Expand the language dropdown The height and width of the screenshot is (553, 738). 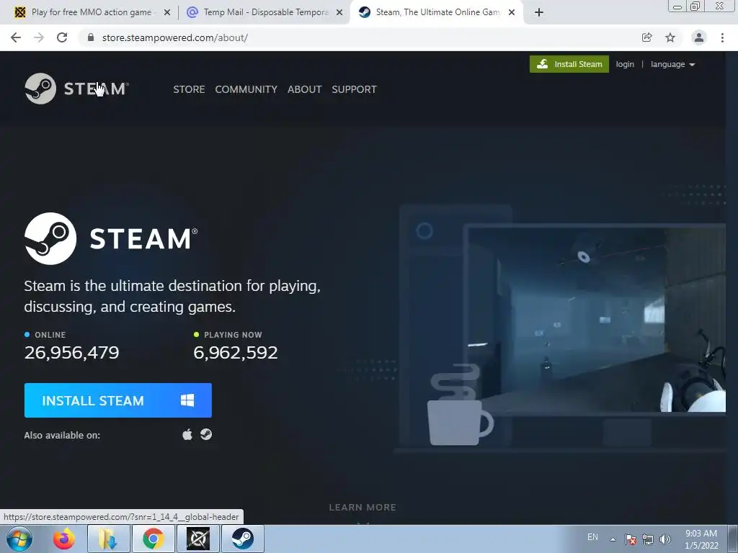tap(672, 64)
